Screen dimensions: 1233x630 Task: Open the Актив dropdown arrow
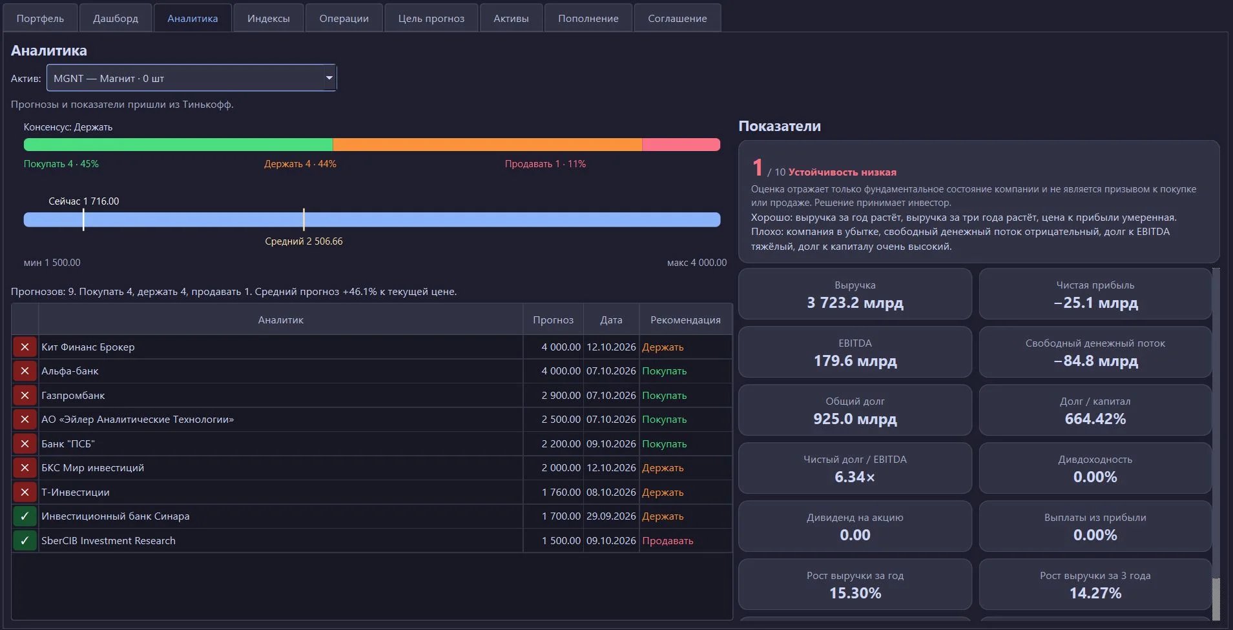point(329,78)
